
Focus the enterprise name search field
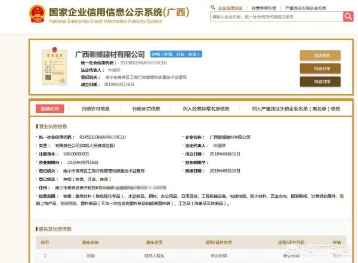(x=276, y=17)
